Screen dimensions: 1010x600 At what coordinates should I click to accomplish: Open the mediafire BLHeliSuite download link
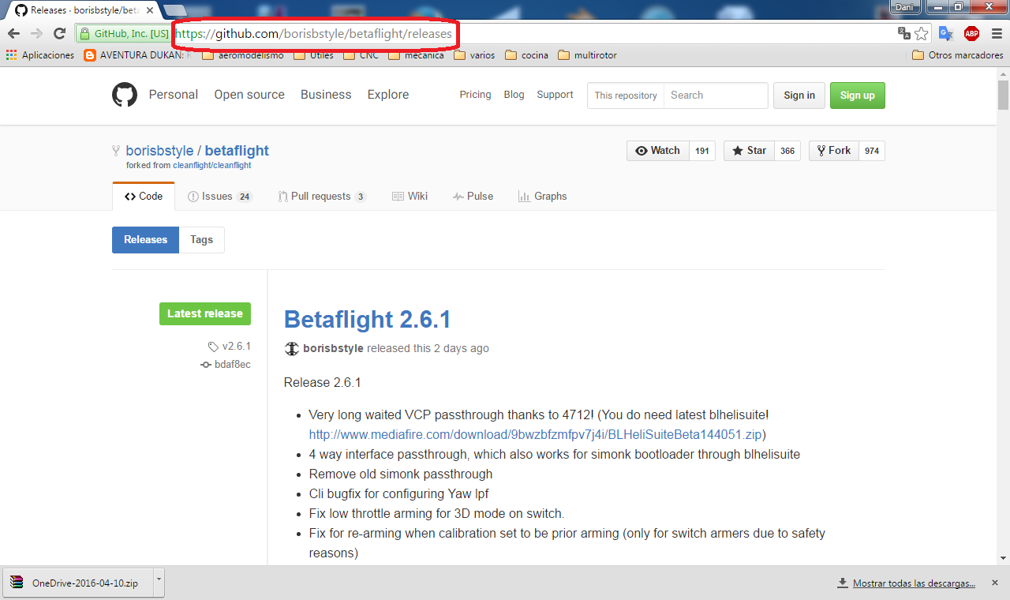(536, 434)
